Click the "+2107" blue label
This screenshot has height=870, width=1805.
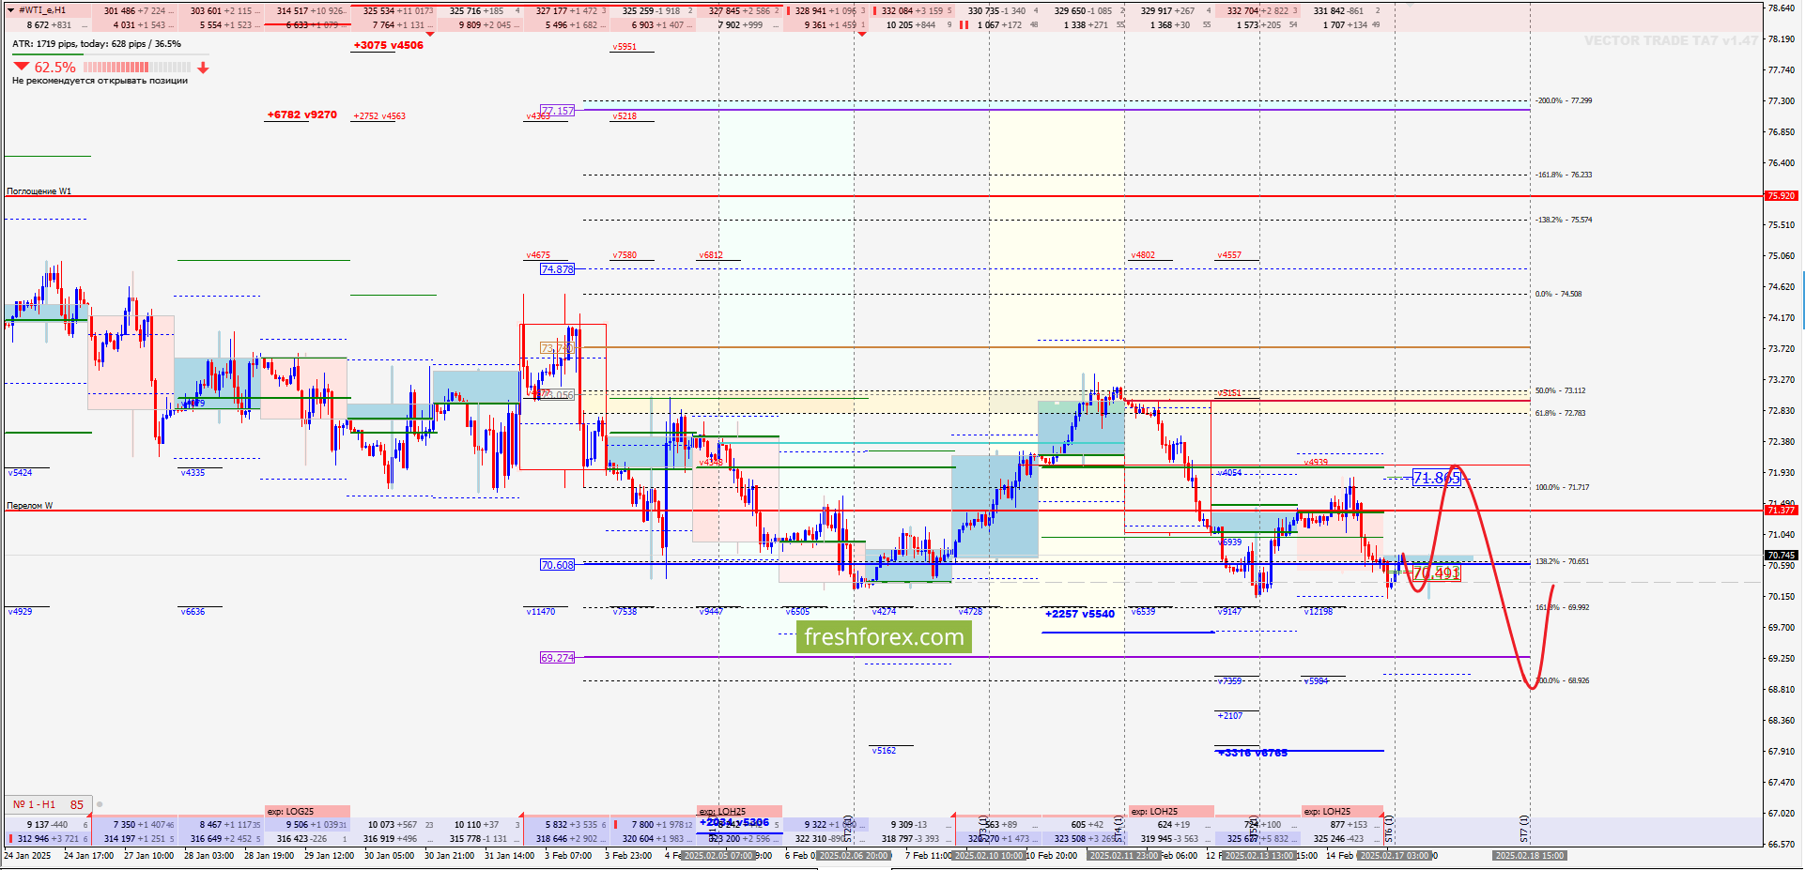coord(1230,716)
